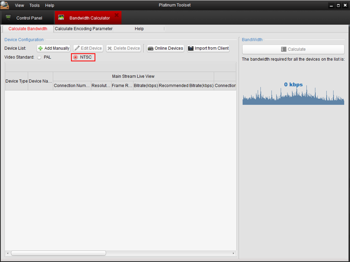Switch to Calculate Encoding Parameter tab
The width and height of the screenshot is (350, 262).
84,29
